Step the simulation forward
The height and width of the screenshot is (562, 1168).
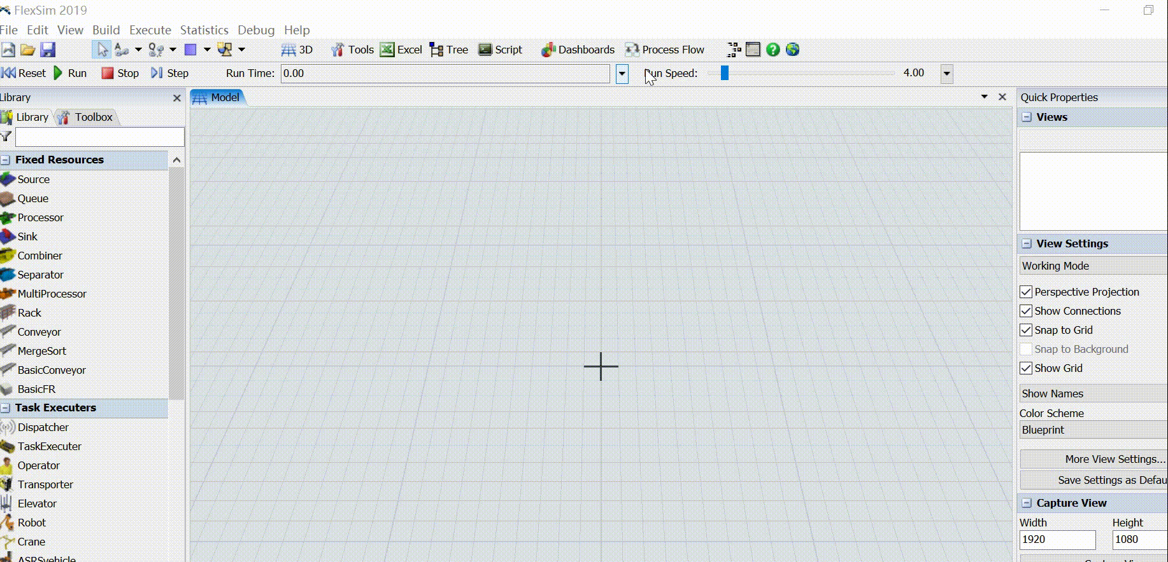point(169,73)
